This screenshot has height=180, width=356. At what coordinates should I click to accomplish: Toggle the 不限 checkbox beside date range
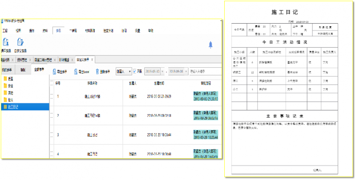tap(135, 71)
